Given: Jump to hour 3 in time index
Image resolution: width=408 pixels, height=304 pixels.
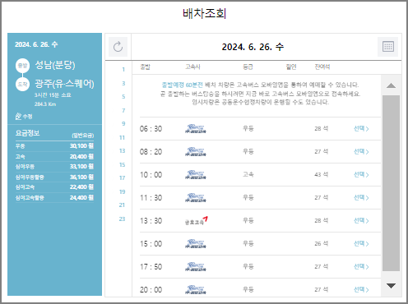Looking at the screenshot, I should 123,83.
